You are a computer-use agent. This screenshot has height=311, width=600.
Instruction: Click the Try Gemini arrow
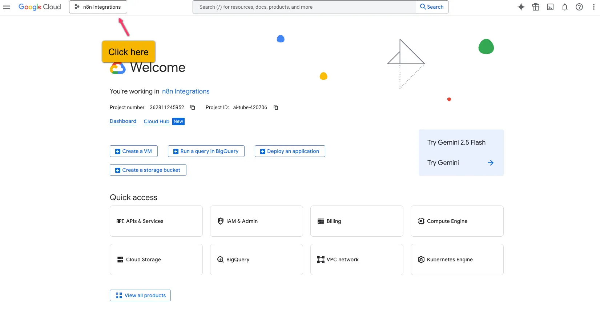tap(490, 163)
